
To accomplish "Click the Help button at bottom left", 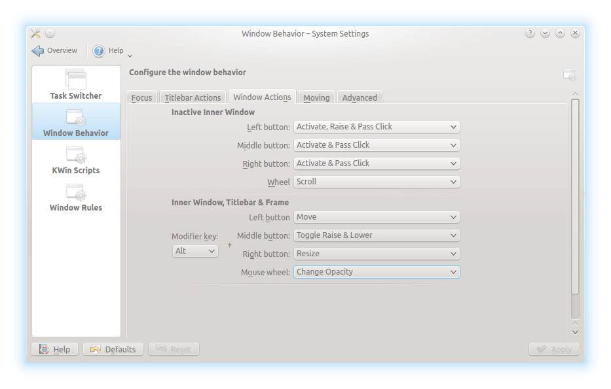I will pos(54,349).
